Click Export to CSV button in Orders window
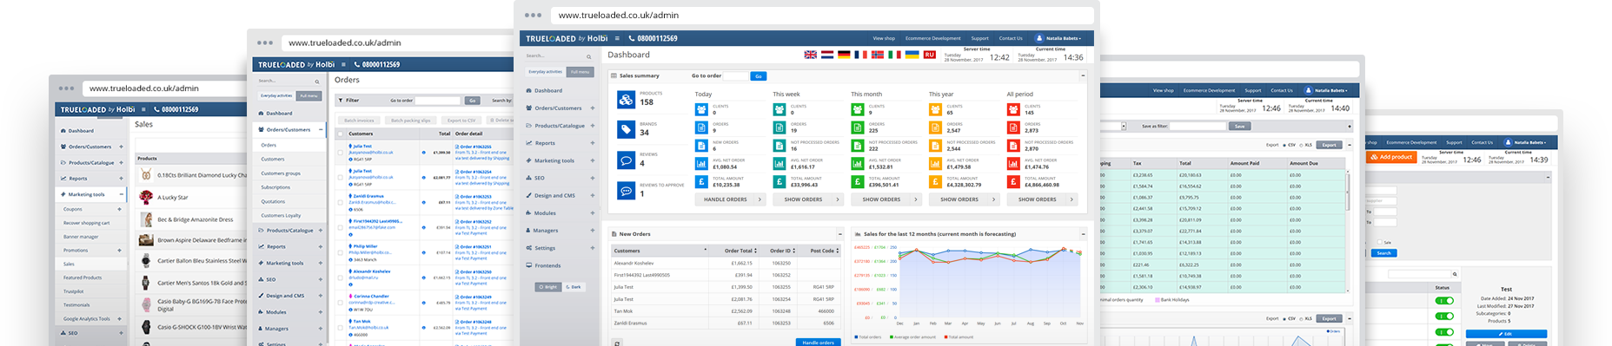Screen dimensions: 1612x346 (461, 121)
